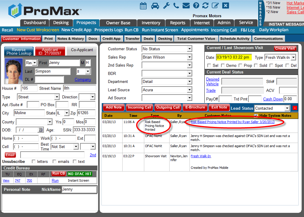Check the Unsubscribe emails checkbox
This screenshot has height=217, width=304.
pos(54,162)
